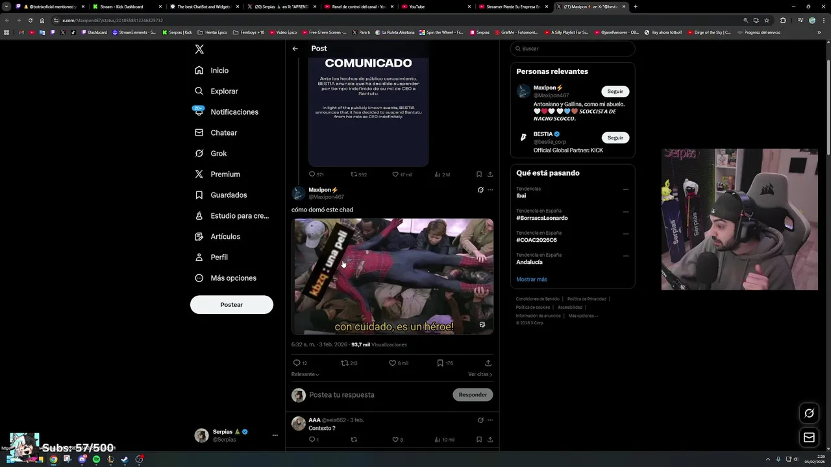
Task: Bookmark the quoted comunicado post
Action: coord(479,174)
